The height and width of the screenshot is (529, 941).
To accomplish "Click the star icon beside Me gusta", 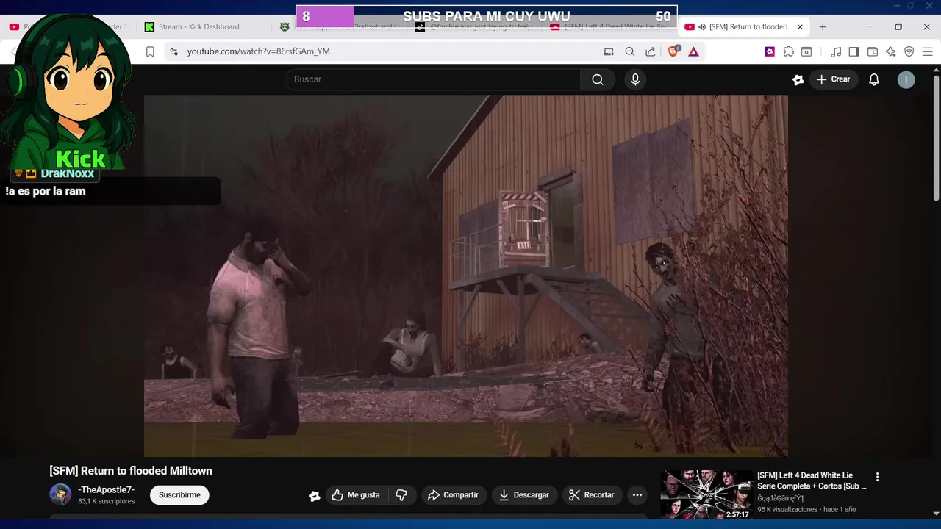I will click(x=315, y=496).
